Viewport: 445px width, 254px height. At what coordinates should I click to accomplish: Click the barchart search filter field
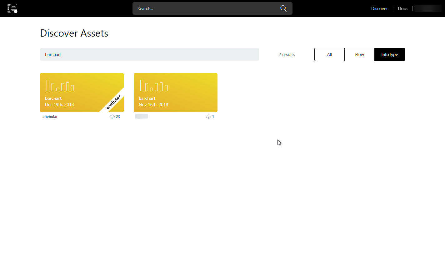tap(149, 54)
